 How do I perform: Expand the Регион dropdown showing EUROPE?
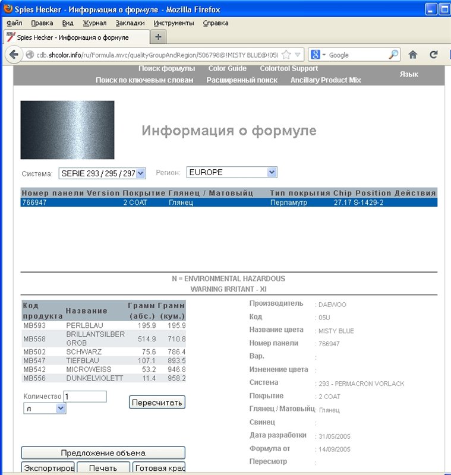(232, 172)
